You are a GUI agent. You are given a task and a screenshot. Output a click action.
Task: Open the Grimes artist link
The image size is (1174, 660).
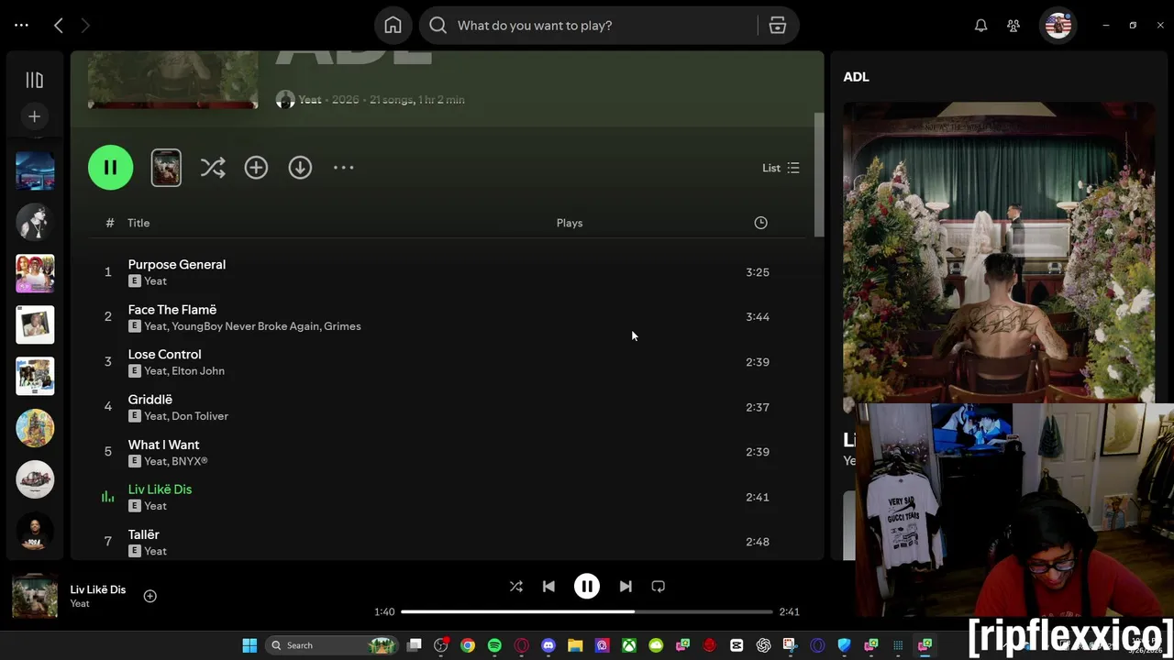pos(342,326)
